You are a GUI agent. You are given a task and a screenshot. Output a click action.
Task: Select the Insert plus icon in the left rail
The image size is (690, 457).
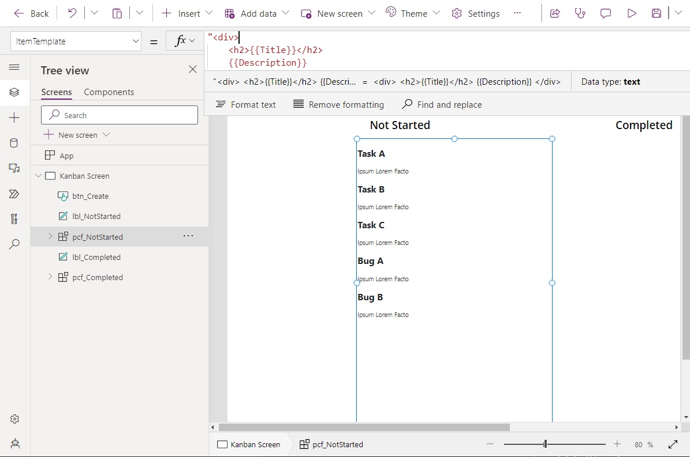[x=15, y=117]
